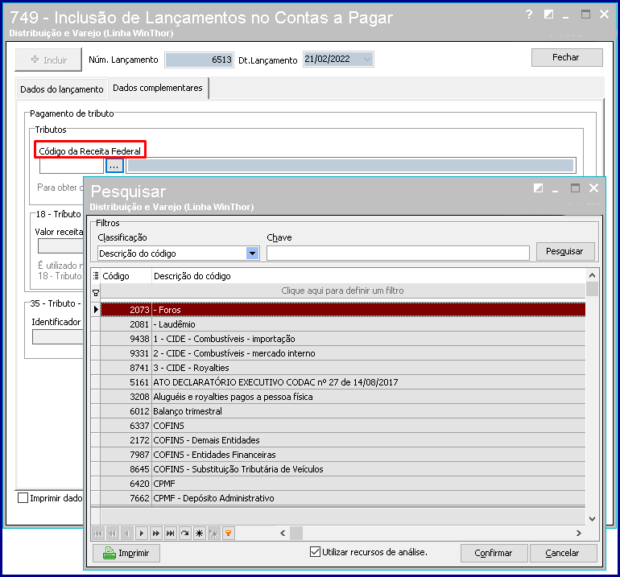The height and width of the screenshot is (577, 620).
Task: Click the grayed asterisk goto-bookmark icon
Action: point(214,533)
